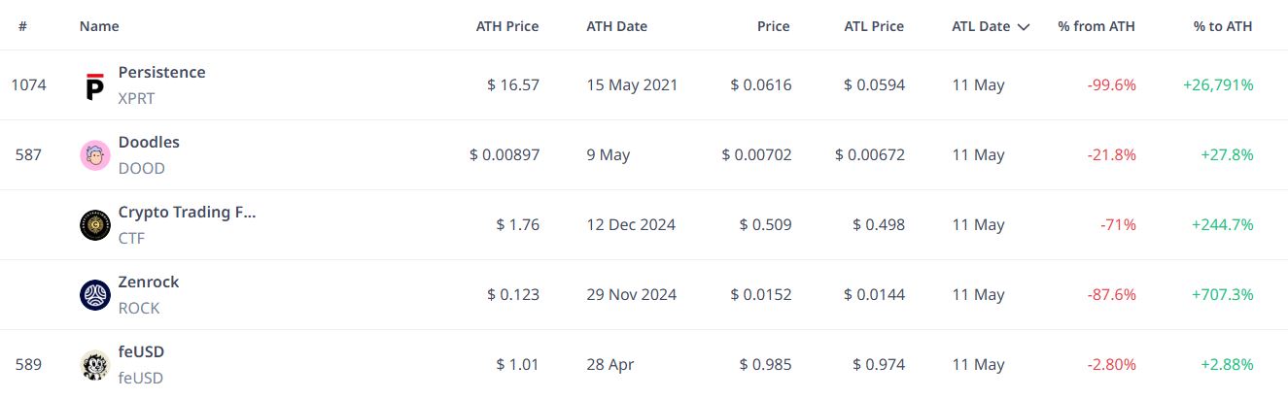Click Zenrock -87.6% from ATH value
This screenshot has height=399, width=1288.
point(1111,295)
